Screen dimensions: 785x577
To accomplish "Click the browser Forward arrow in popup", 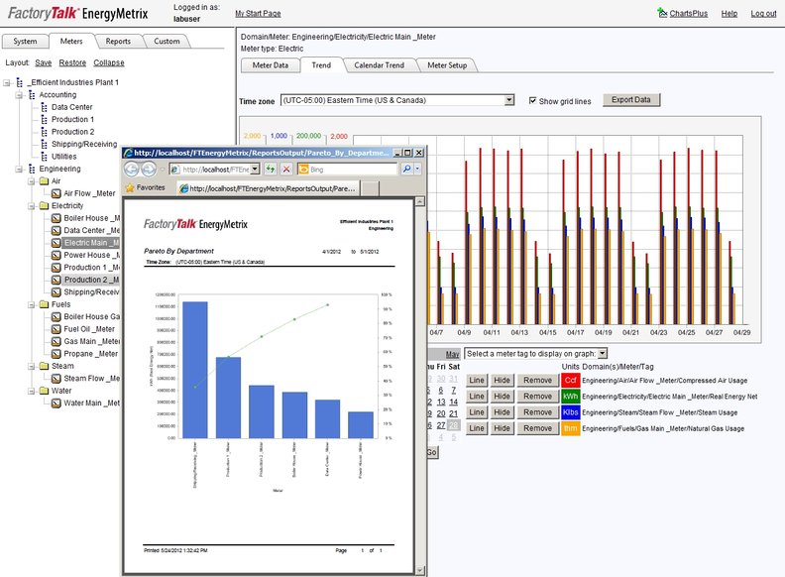I will point(149,170).
